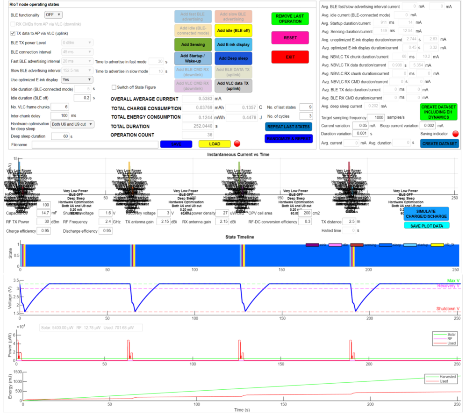This screenshot has width=466, height=415.
Task: Toggle the Switch off State Figure checkbox
Action: point(114,87)
